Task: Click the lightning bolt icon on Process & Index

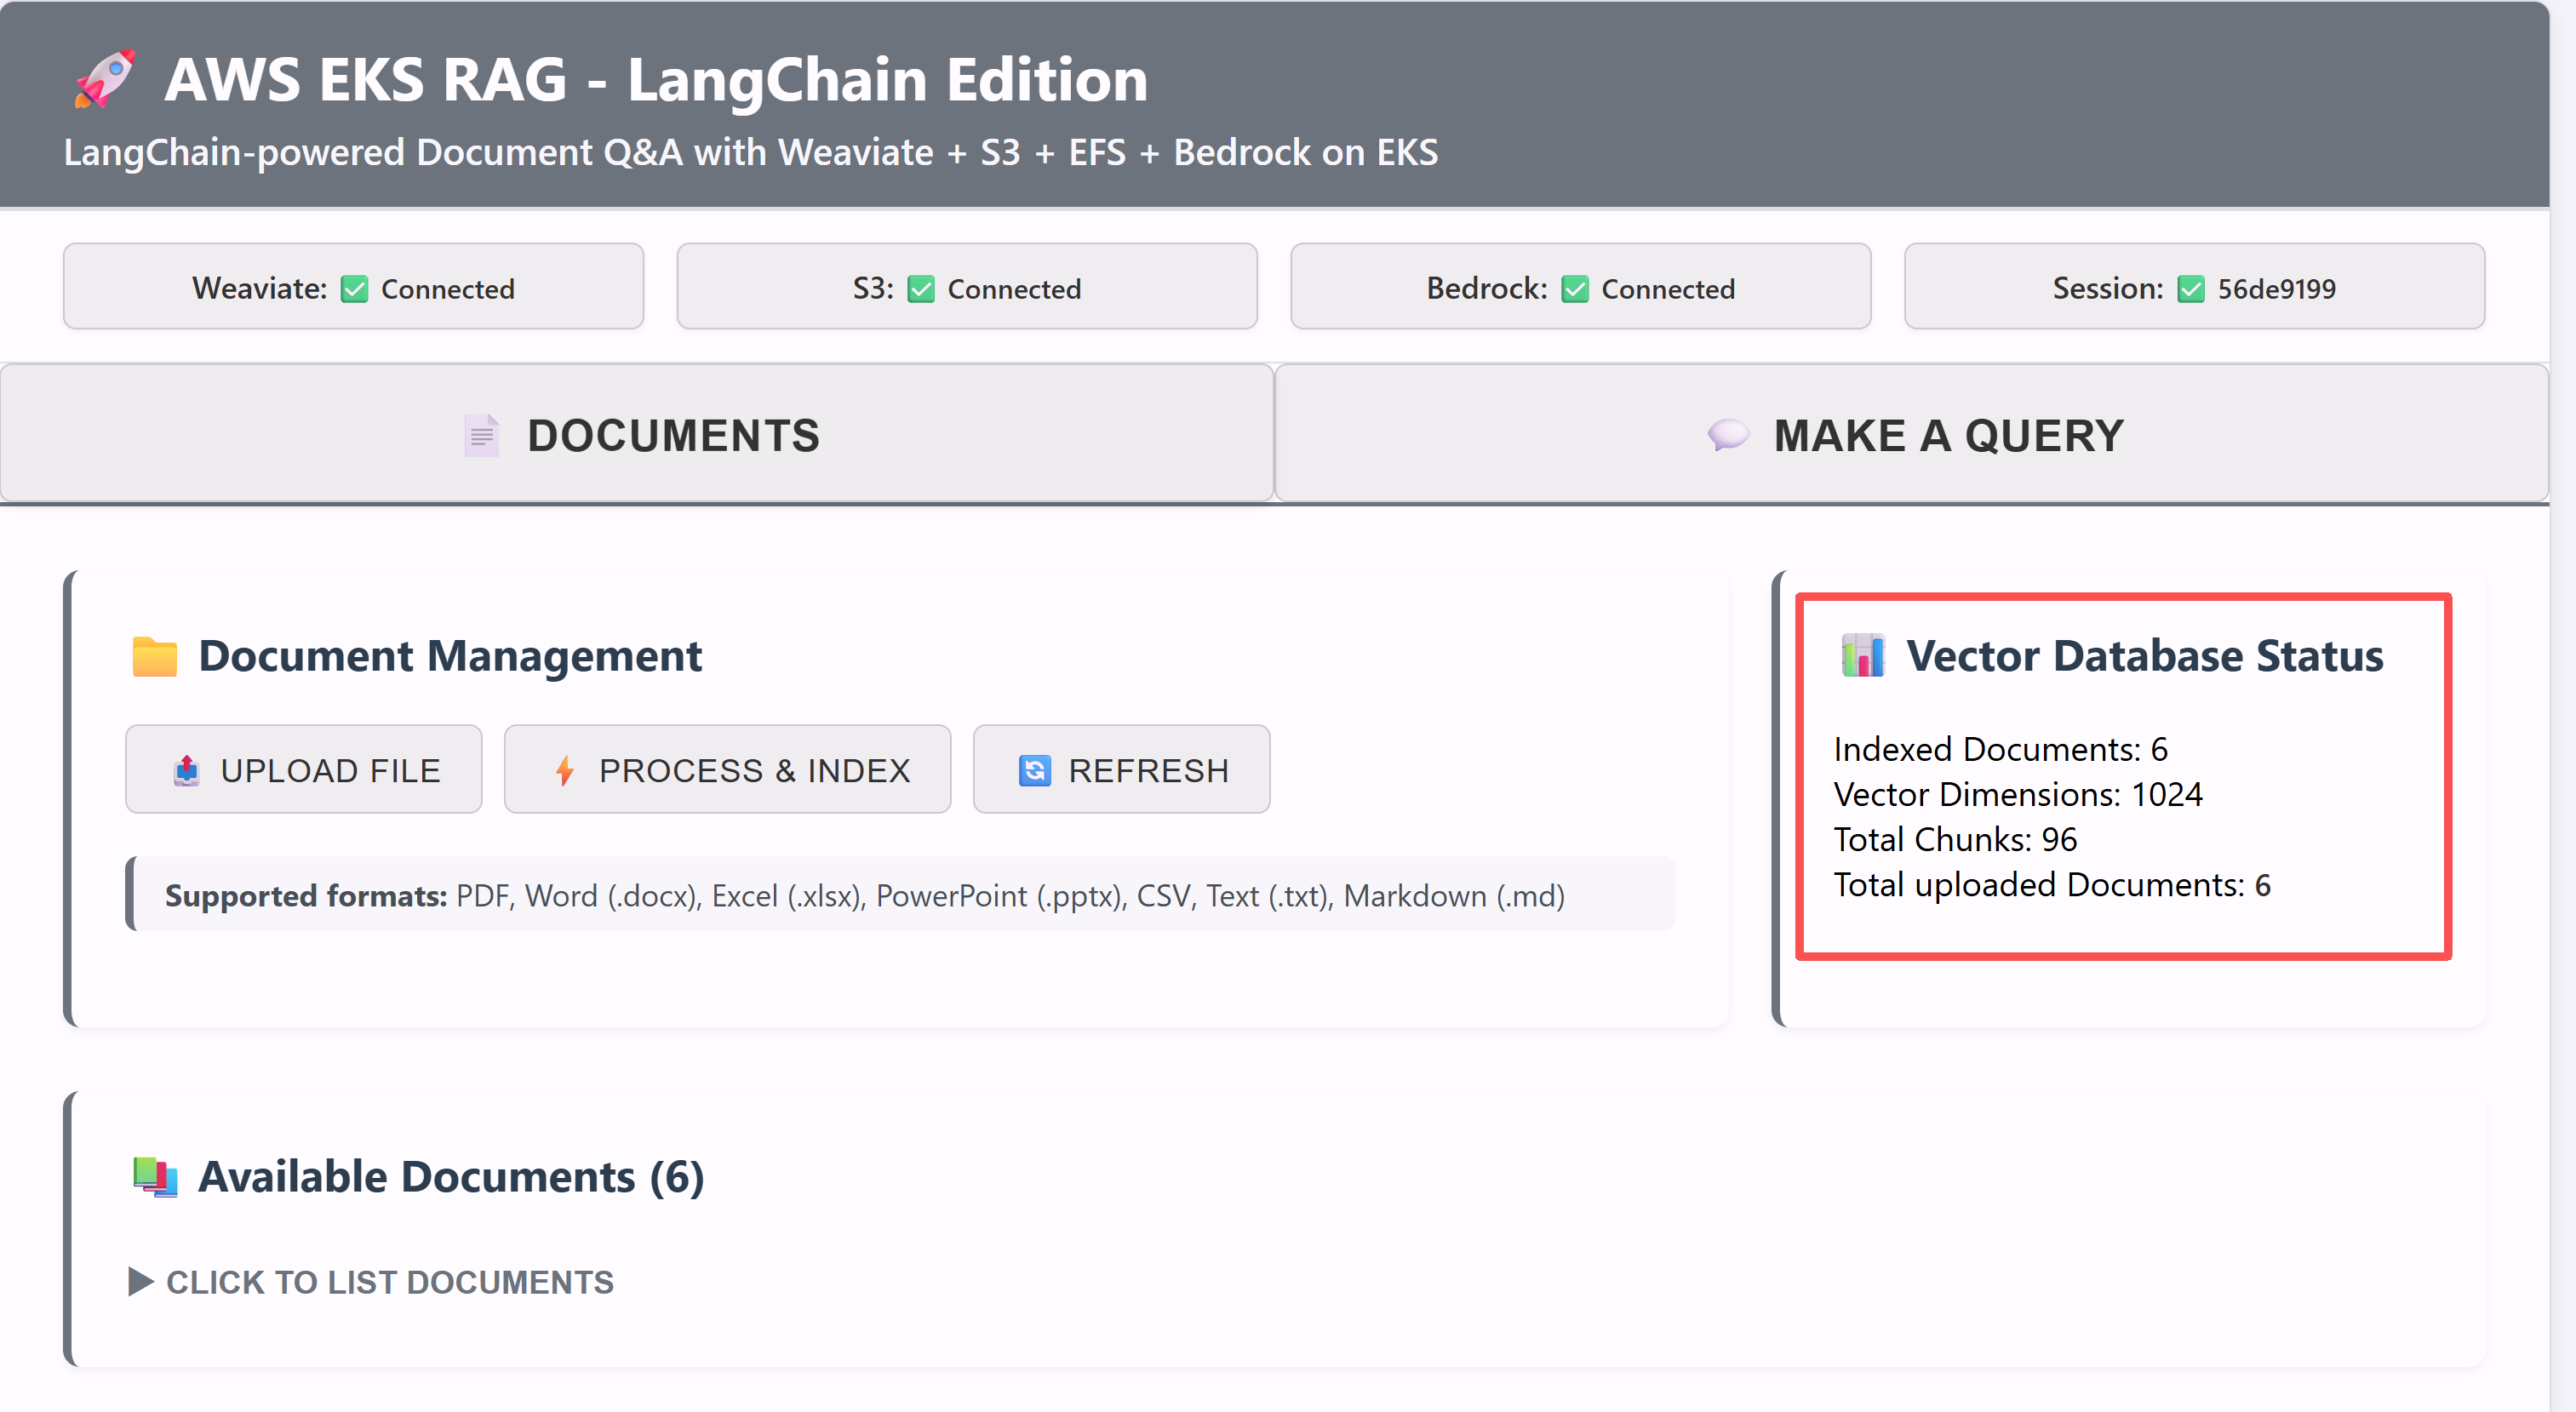Action: pyautogui.click(x=565, y=771)
